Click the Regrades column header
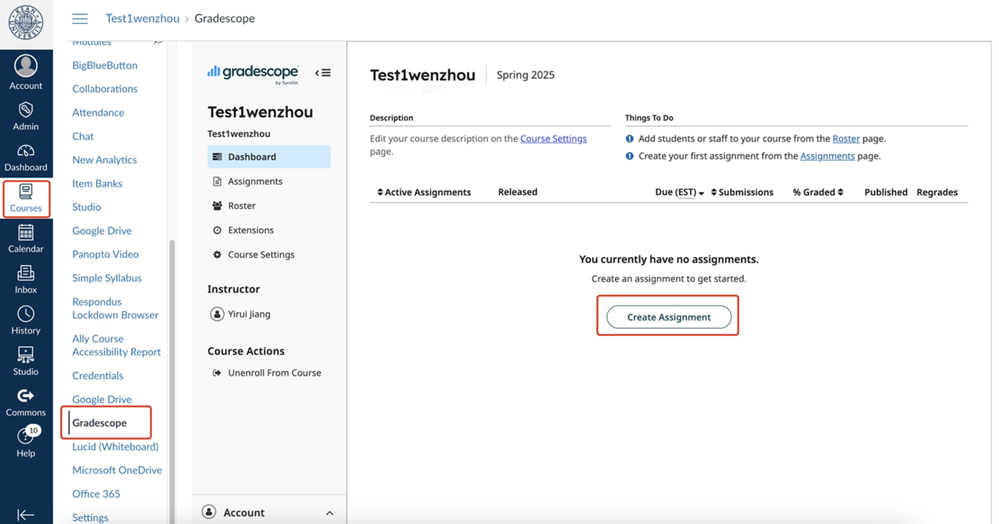The width and height of the screenshot is (999, 524). point(937,192)
